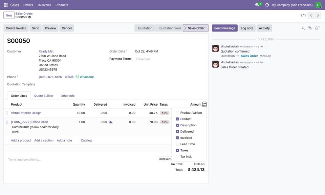Open the To Invoice menu
The width and height of the screenshot is (325, 195).
(44, 5)
